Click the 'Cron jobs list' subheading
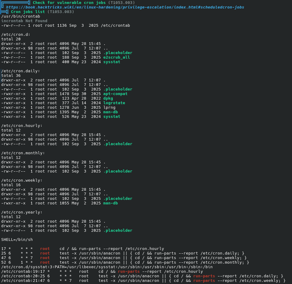The image size is (292, 284). [28, 12]
